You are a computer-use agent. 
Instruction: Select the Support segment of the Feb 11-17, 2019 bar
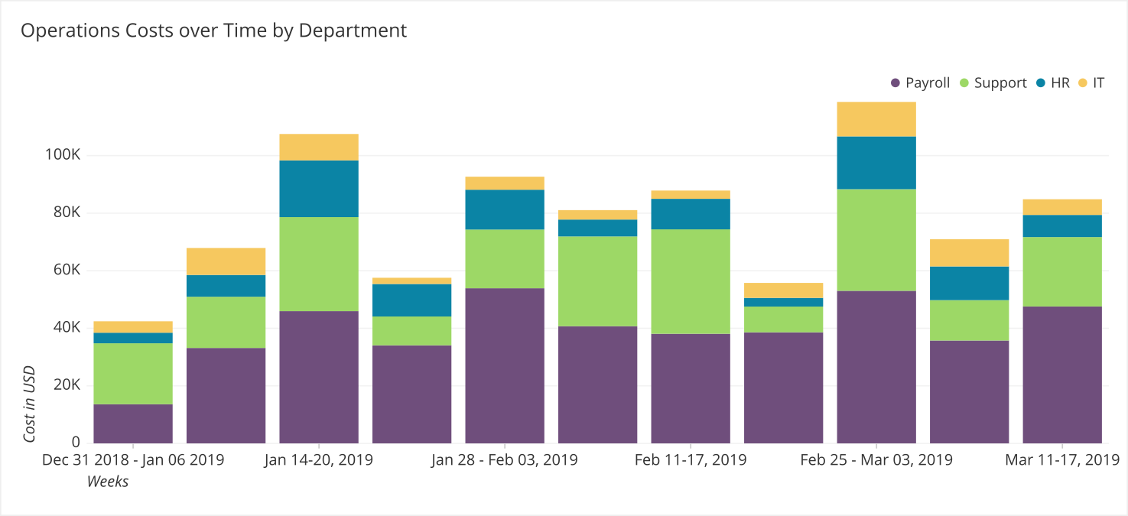[x=691, y=282]
